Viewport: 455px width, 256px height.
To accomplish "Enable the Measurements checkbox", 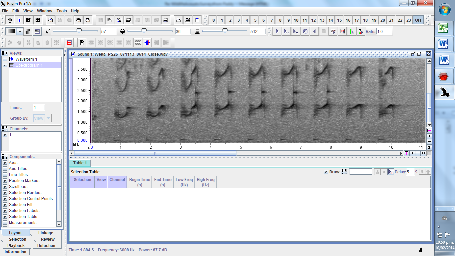I will click(x=5, y=223).
